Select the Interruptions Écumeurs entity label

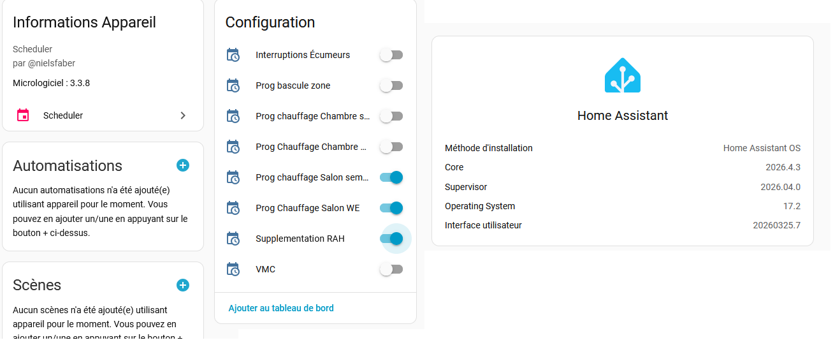point(303,55)
